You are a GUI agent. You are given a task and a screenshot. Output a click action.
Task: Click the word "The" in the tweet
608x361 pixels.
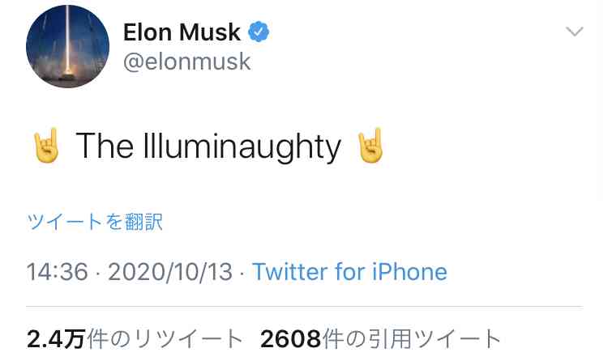[105, 147]
